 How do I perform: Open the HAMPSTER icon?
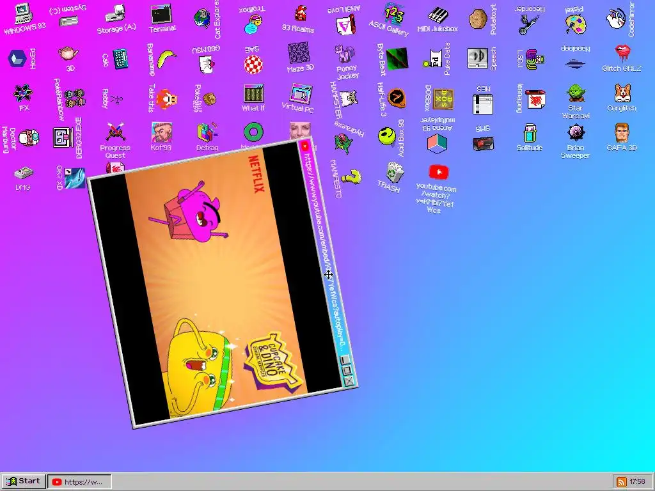coord(349,99)
